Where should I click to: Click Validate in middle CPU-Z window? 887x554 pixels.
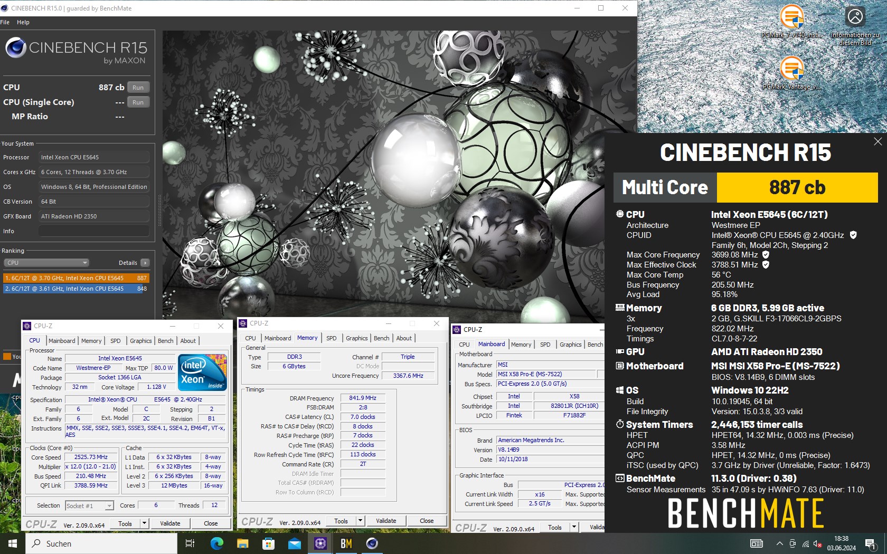(386, 521)
